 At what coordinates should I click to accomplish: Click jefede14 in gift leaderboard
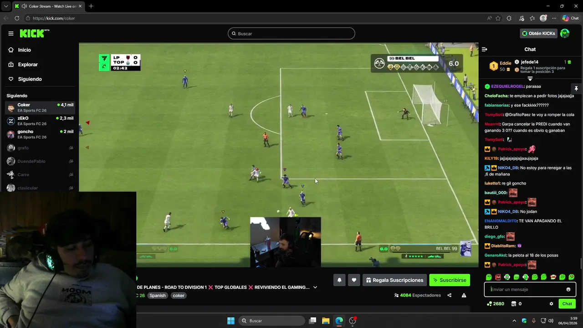530,62
